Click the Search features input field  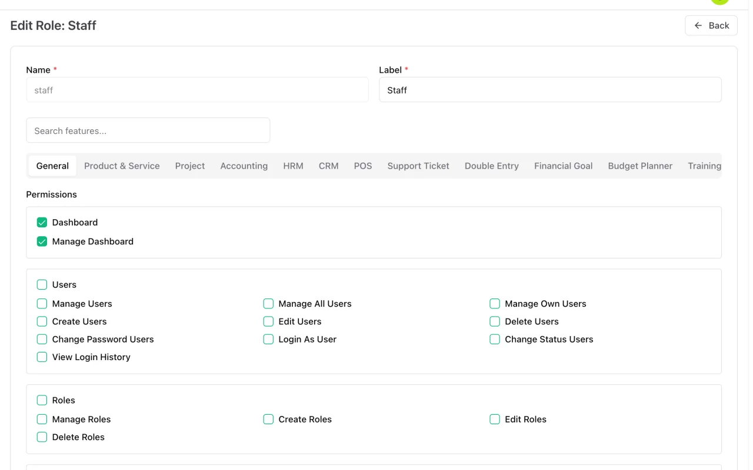tap(148, 130)
